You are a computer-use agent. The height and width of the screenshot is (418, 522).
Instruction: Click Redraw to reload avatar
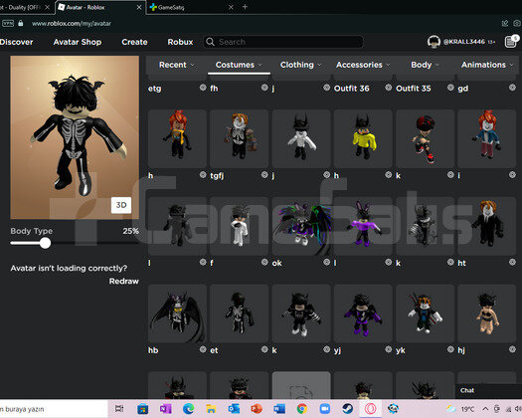coord(124,281)
